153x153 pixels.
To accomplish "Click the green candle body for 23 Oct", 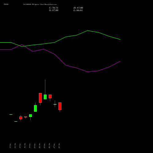I will pos(45,97).
